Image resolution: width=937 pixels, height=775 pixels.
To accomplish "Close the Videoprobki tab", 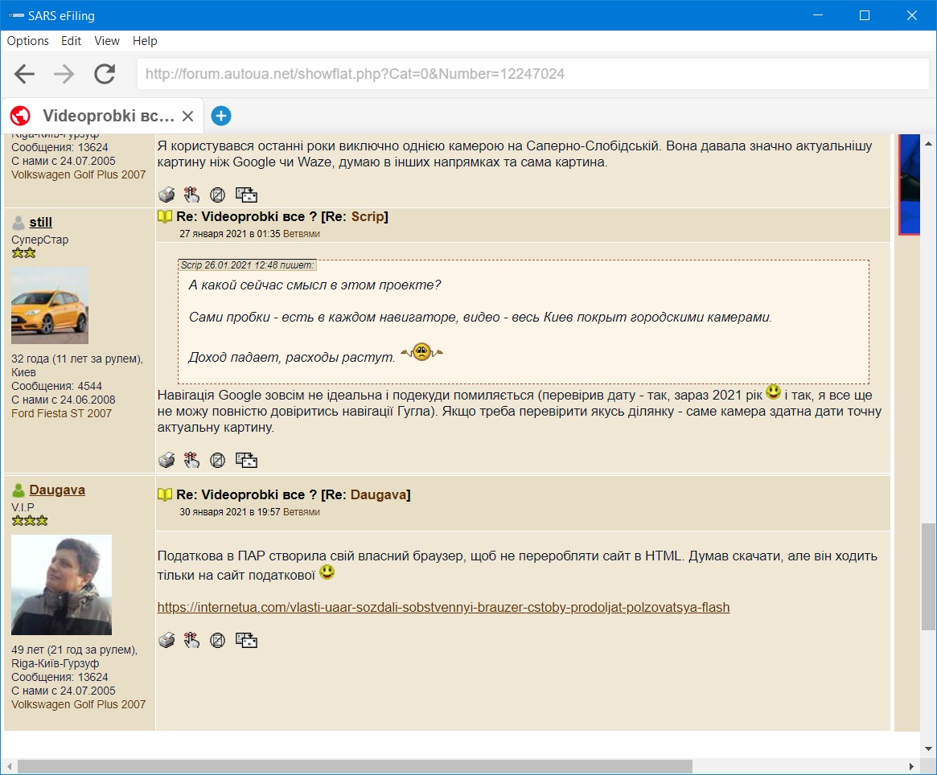I will click(187, 117).
